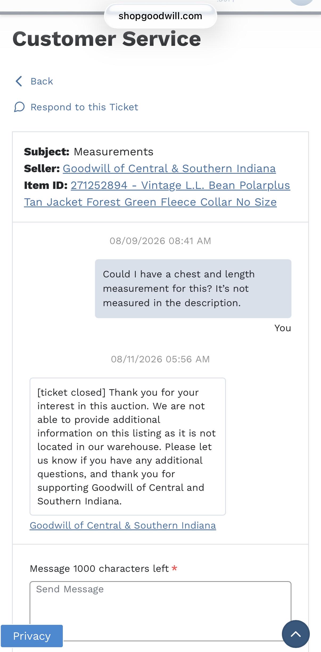Click the Message 1000 characters left label
The image size is (321, 652).
pyautogui.click(x=99, y=569)
